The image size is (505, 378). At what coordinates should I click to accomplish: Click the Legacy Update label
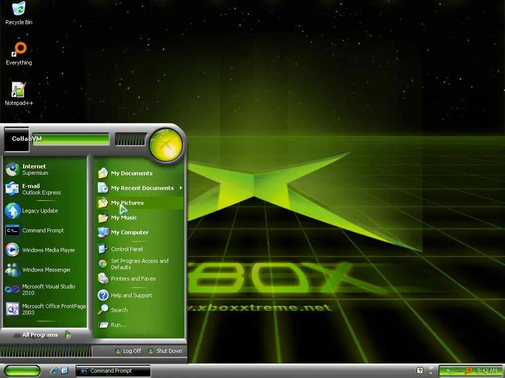click(x=40, y=211)
